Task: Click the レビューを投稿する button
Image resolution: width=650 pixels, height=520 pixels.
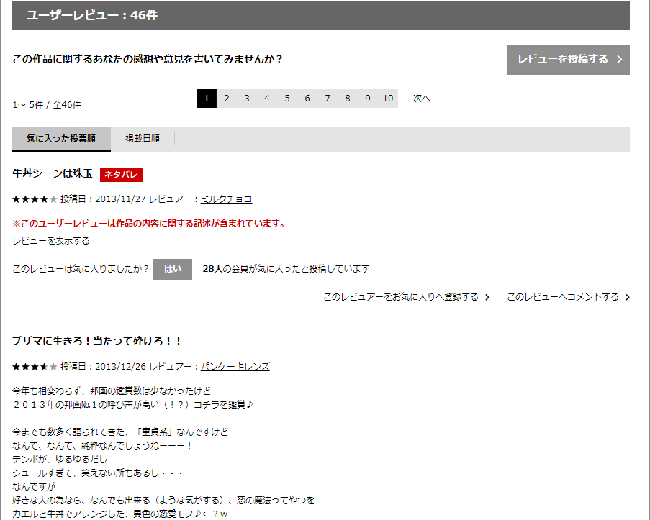Action: [568, 60]
